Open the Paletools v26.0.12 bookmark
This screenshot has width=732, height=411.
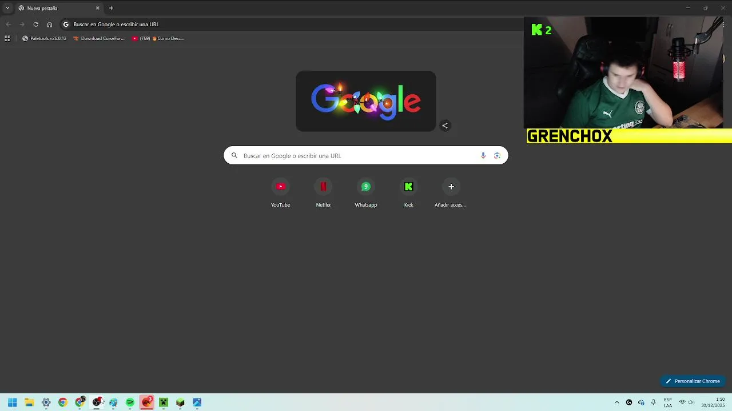[x=44, y=38]
